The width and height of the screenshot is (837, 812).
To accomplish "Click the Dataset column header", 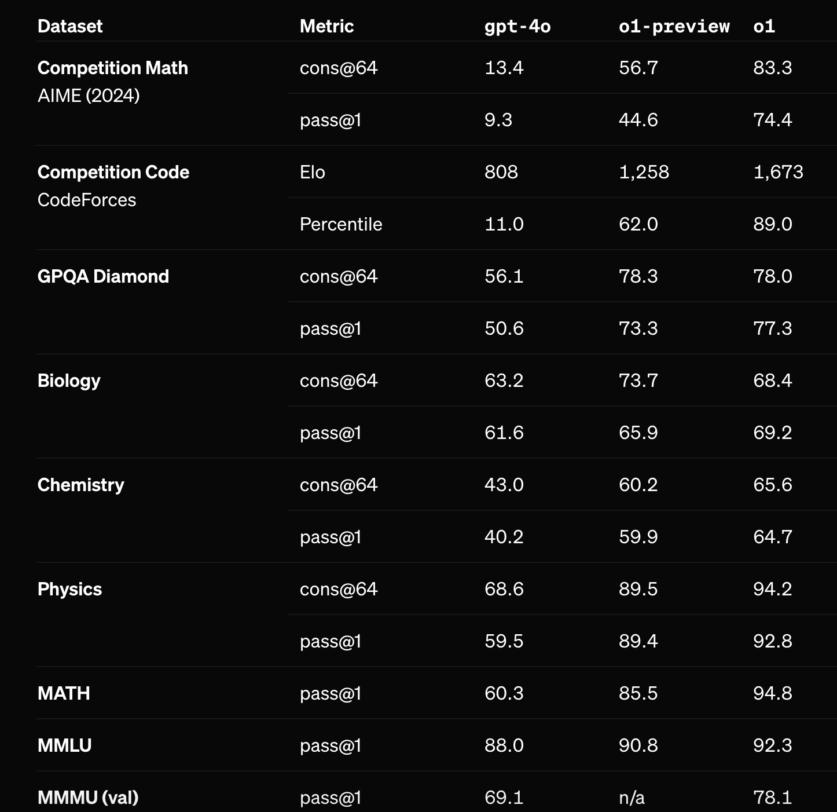I will click(70, 26).
